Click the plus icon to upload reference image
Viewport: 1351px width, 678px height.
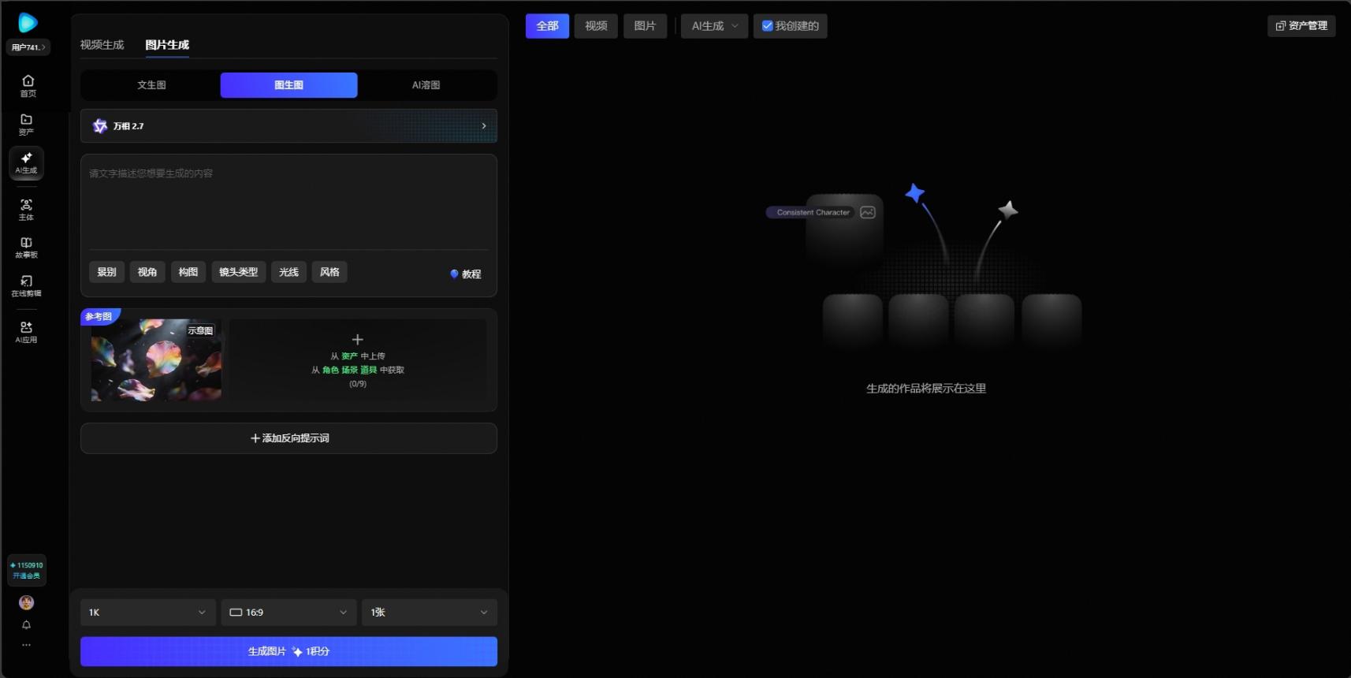click(x=357, y=339)
